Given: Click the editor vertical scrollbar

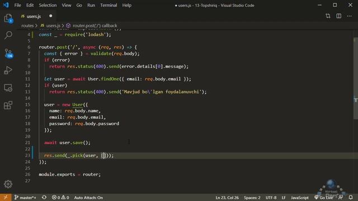Looking at the screenshot, I should click(356, 78).
